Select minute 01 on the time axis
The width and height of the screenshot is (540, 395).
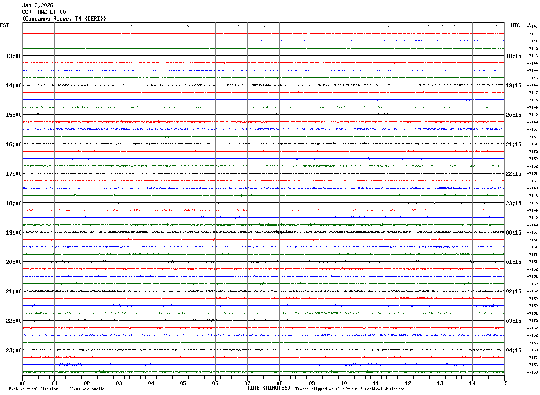(x=54, y=383)
